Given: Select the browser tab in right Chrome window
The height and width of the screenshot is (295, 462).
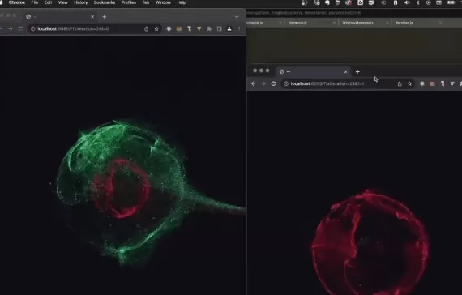Looking at the screenshot, I should coord(314,71).
